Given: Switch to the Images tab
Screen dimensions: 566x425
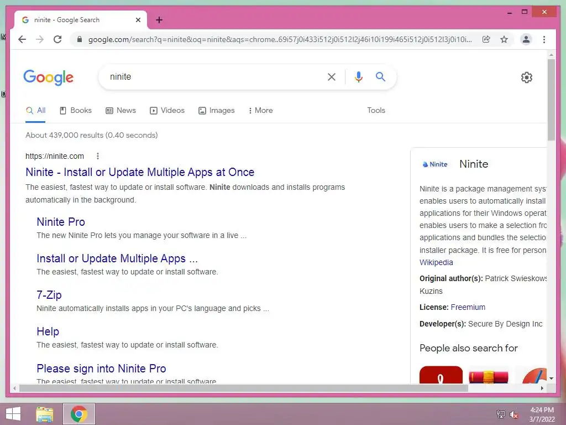Looking at the screenshot, I should [217, 111].
